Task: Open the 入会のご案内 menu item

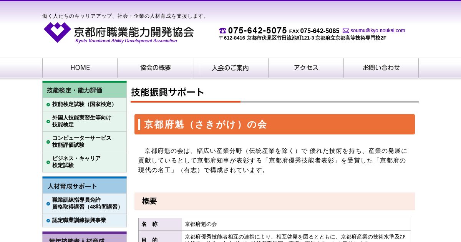Action: pyautogui.click(x=230, y=68)
